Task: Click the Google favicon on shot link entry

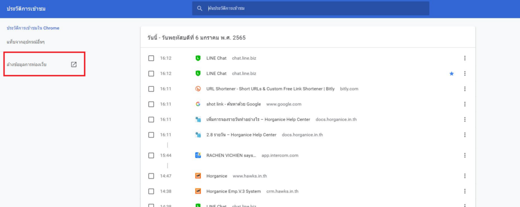Action: 198,105
